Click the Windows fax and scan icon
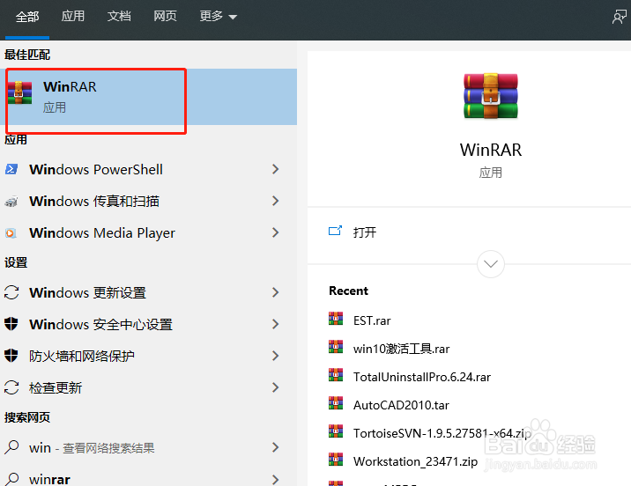 coord(11,201)
